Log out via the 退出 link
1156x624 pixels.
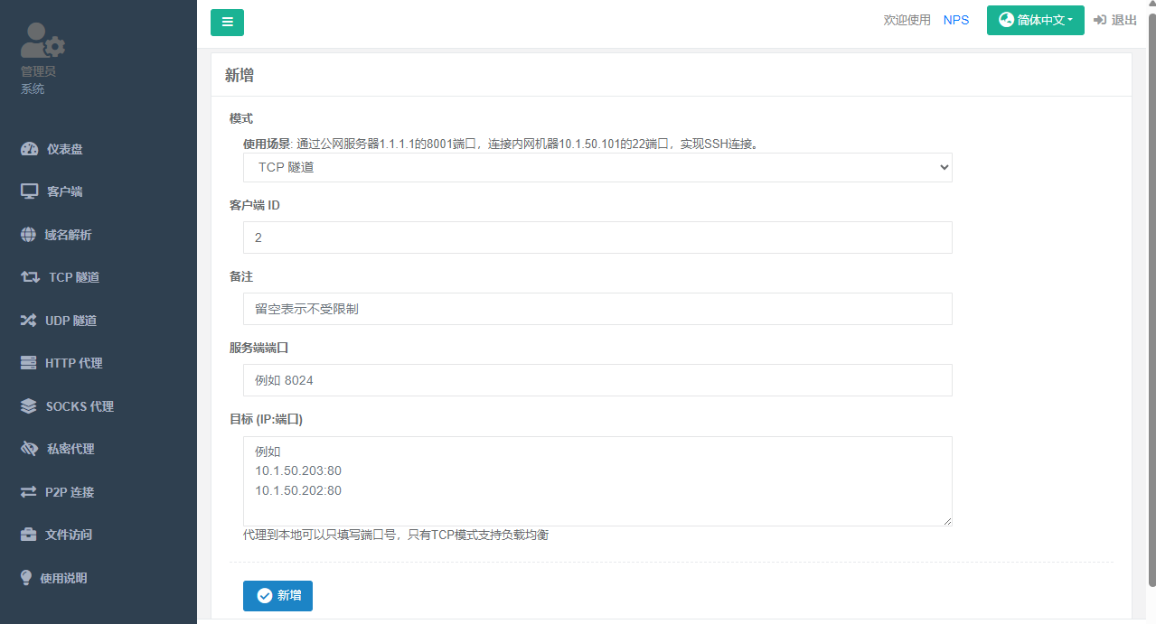coord(1115,20)
